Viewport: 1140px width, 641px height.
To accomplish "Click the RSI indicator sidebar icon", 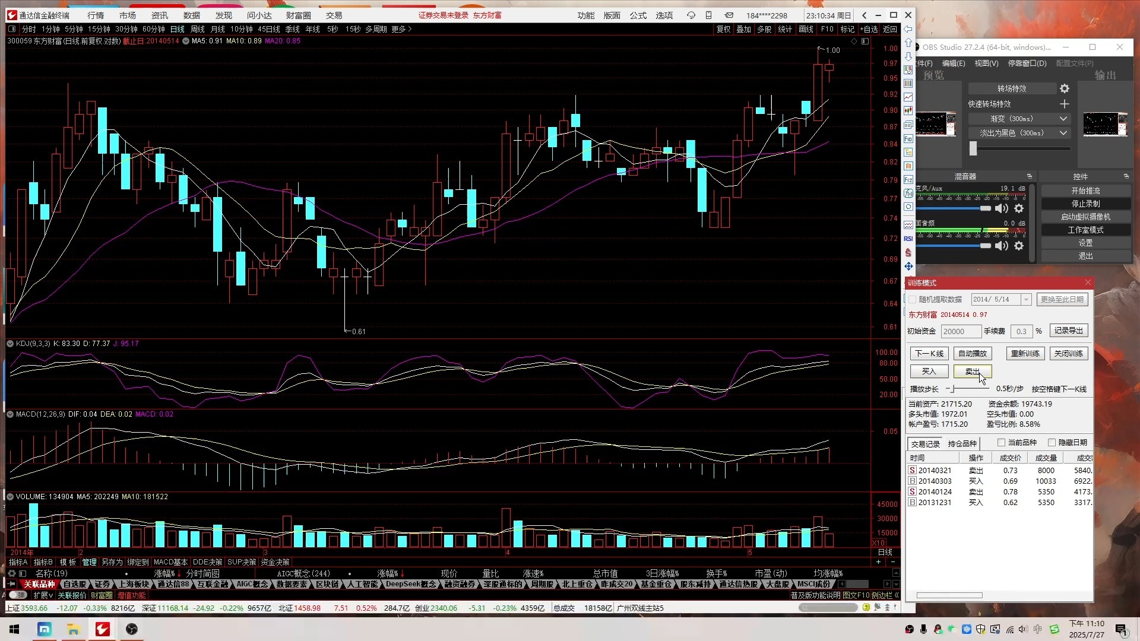I will click(x=908, y=239).
